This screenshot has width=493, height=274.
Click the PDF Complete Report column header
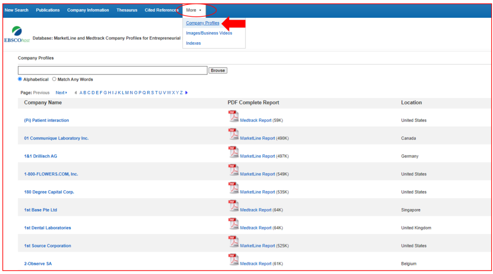(253, 103)
